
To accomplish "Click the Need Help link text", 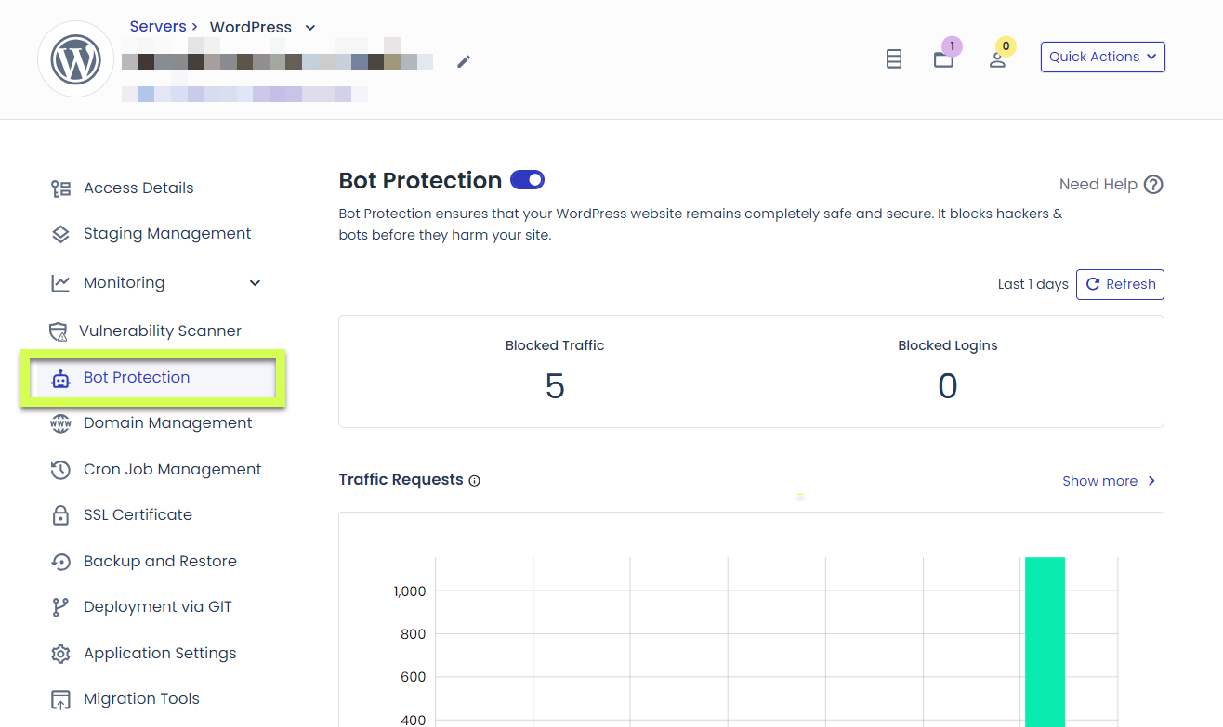I will pyautogui.click(x=1098, y=185).
